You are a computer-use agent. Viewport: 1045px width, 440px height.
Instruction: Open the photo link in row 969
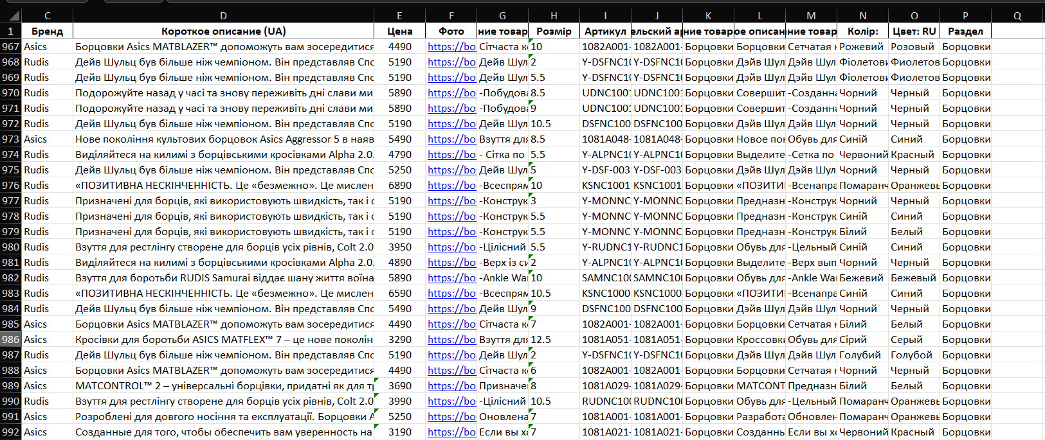tap(451, 77)
